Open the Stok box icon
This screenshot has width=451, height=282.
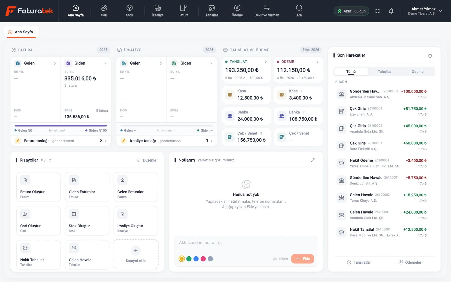pos(129,8)
